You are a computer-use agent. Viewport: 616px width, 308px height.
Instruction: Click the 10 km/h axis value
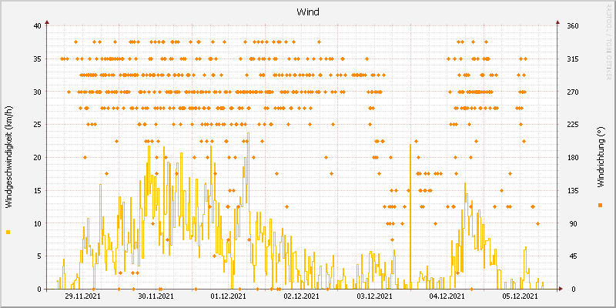pyautogui.click(x=37, y=223)
